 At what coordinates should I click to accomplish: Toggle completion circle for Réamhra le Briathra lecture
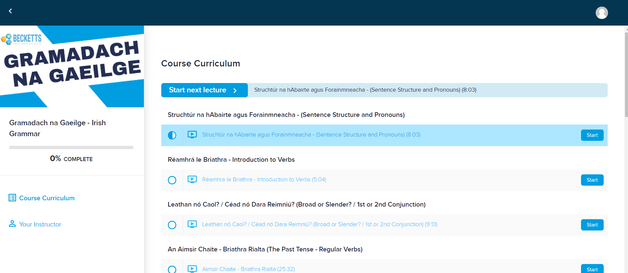pos(172,180)
